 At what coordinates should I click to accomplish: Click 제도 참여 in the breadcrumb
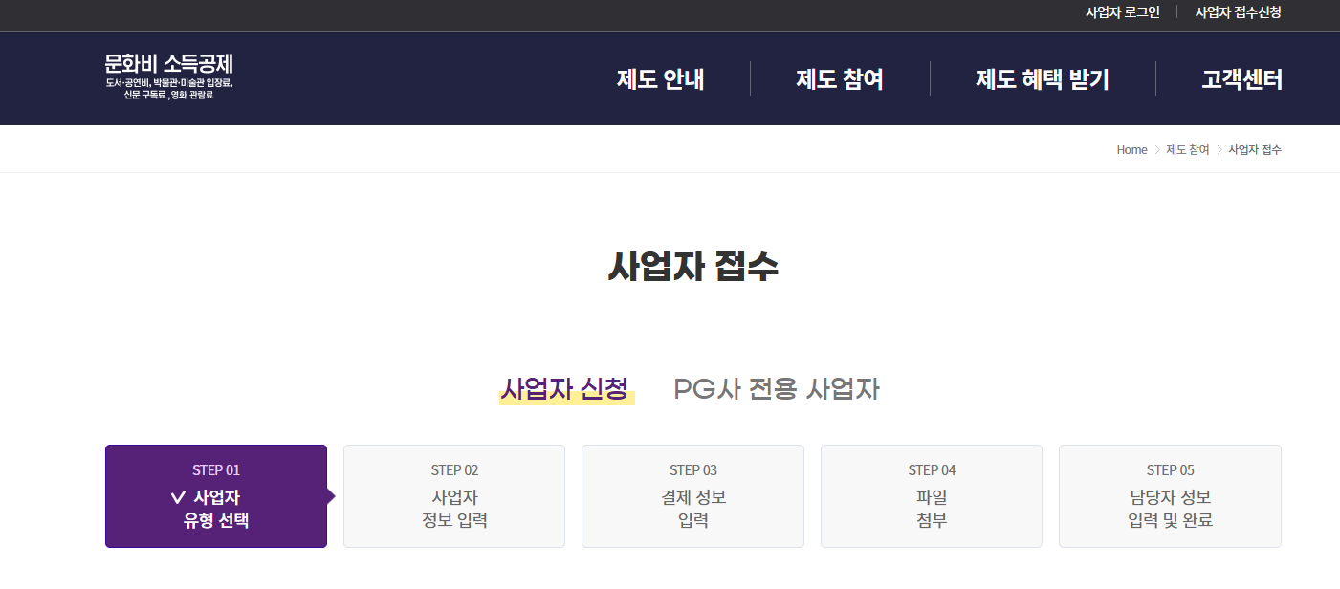coord(1186,149)
